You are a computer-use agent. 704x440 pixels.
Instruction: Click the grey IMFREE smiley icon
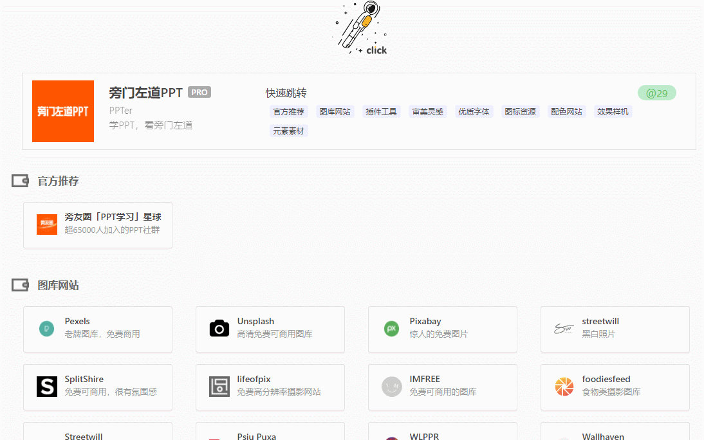pos(391,387)
